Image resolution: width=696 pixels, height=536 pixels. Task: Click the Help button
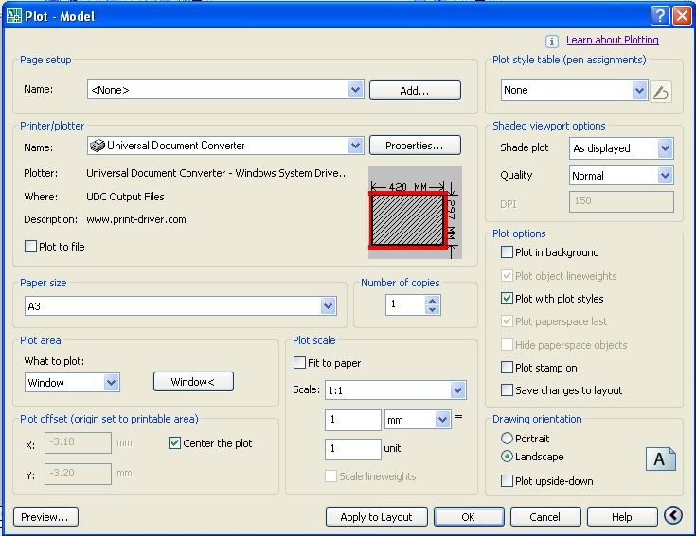622,516
